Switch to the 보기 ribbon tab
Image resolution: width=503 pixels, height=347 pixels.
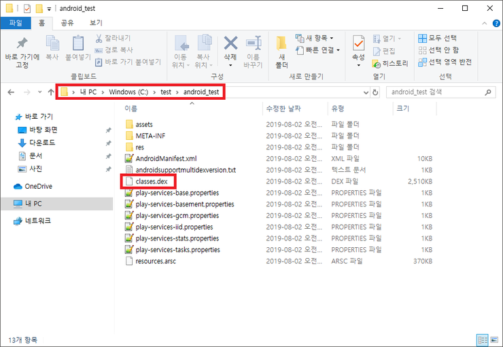pyautogui.click(x=96, y=22)
